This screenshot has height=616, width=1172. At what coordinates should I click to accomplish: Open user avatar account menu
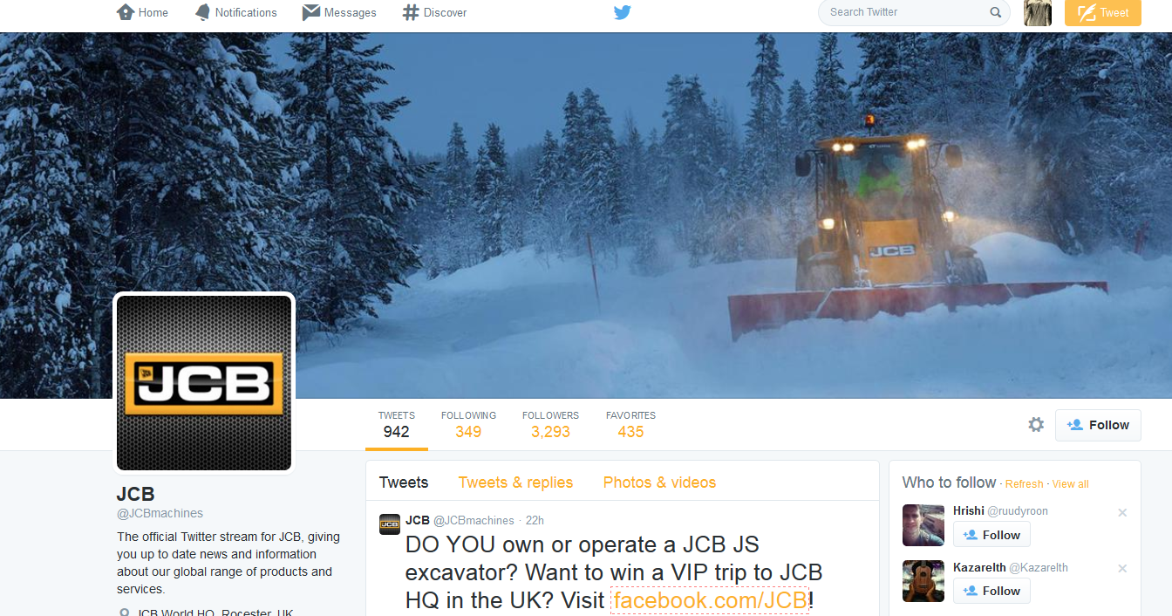pyautogui.click(x=1038, y=12)
